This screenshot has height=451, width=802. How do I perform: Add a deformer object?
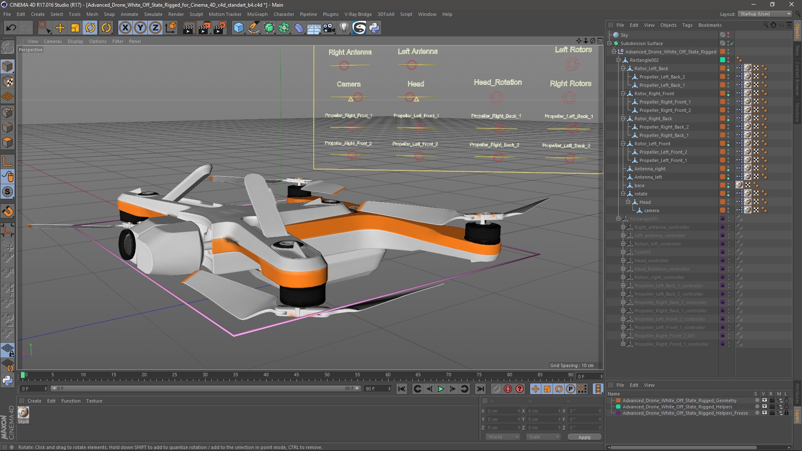(x=299, y=28)
